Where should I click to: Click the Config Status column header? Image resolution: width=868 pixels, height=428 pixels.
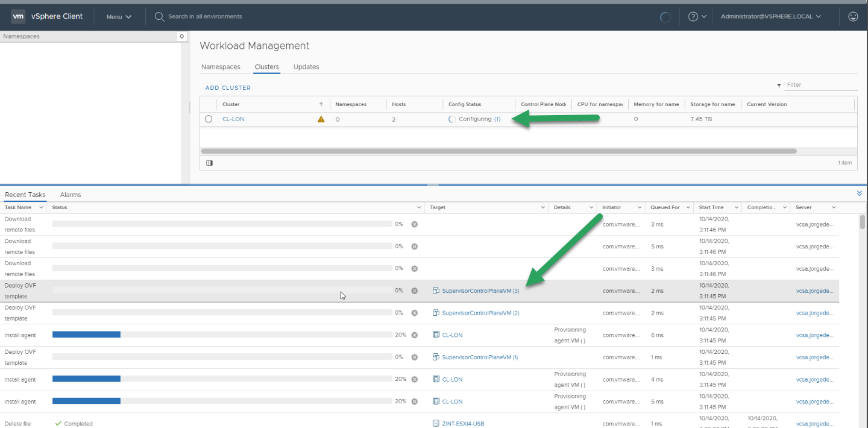[x=465, y=104]
